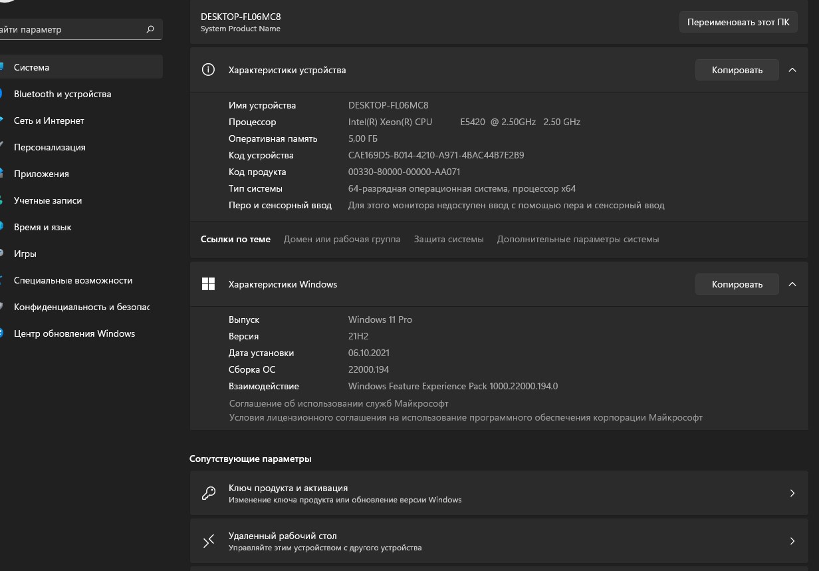Click the key icon for product activation
The image size is (819, 571).
pos(208,493)
